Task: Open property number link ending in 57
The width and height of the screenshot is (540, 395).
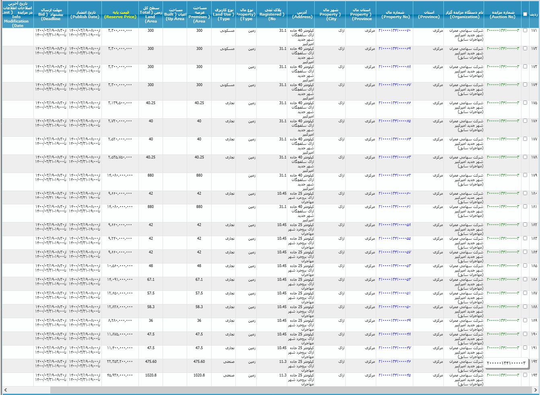Action: (x=395, y=252)
